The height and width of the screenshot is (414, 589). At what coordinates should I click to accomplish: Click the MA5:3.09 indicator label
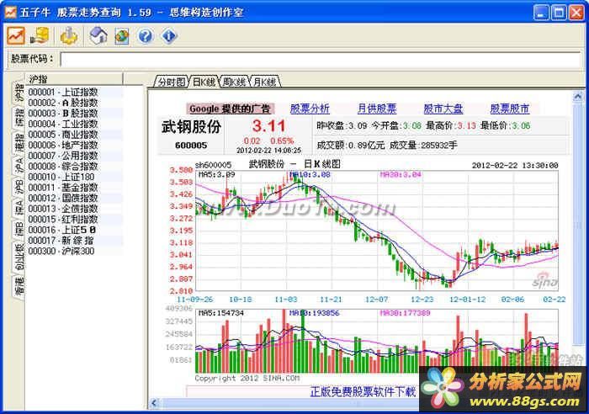pyautogui.click(x=216, y=175)
